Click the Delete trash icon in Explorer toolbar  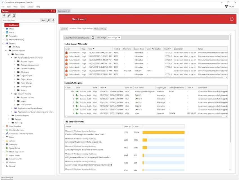13,15
